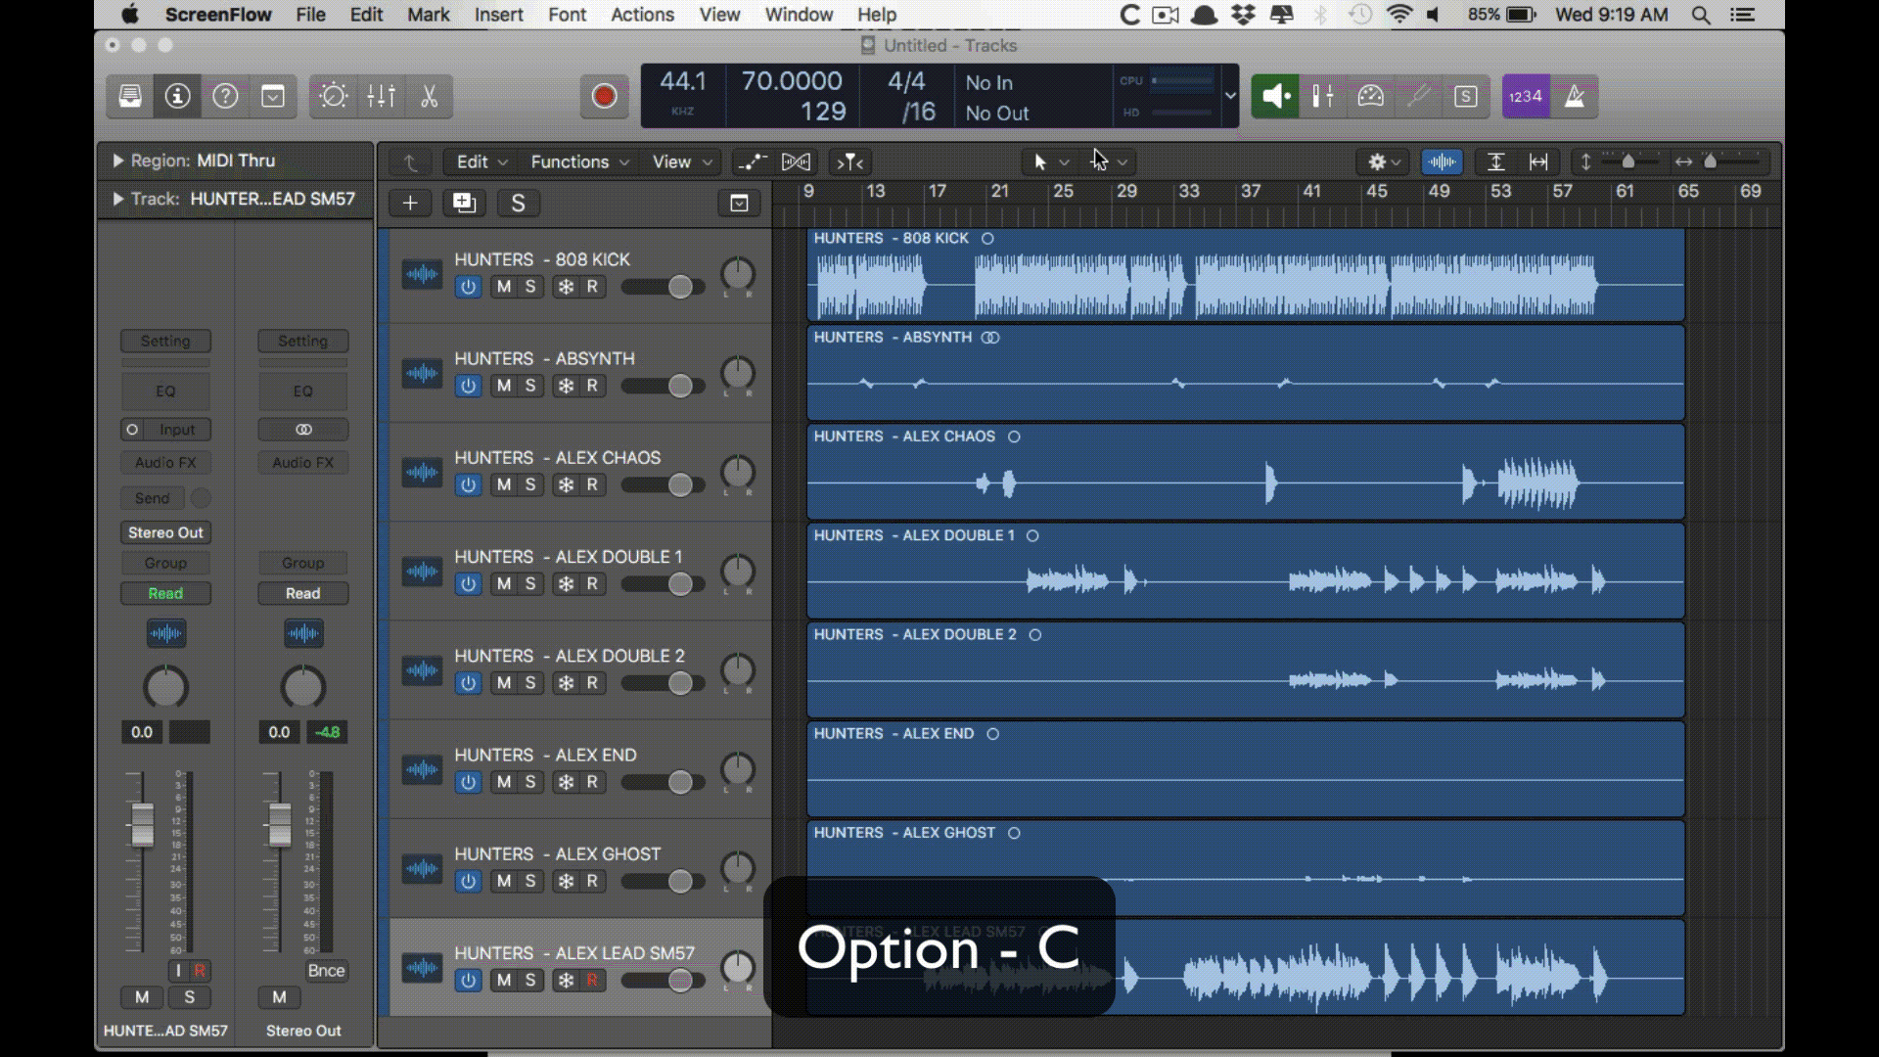The image size is (1879, 1057).
Task: Select the Smart Controls dial icon
Action: click(x=1370, y=96)
